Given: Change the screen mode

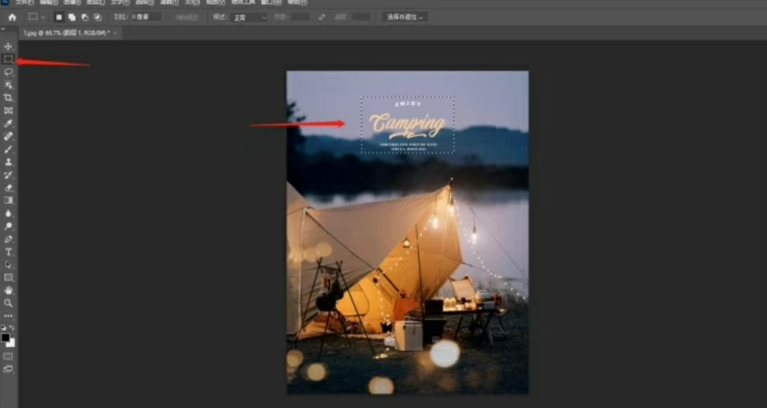Looking at the screenshot, I should pyautogui.click(x=9, y=369).
